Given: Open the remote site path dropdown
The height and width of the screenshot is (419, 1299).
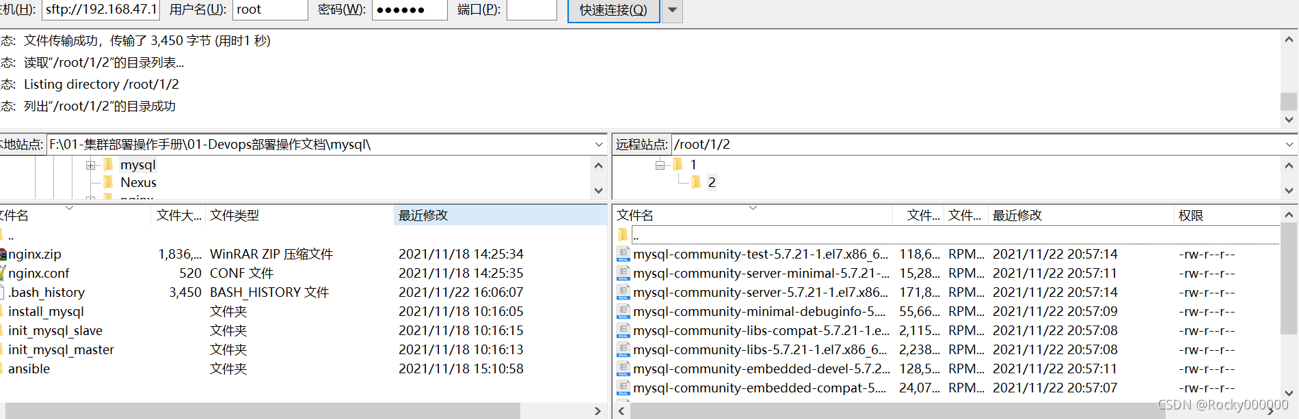Looking at the screenshot, I should pyautogui.click(x=1289, y=145).
